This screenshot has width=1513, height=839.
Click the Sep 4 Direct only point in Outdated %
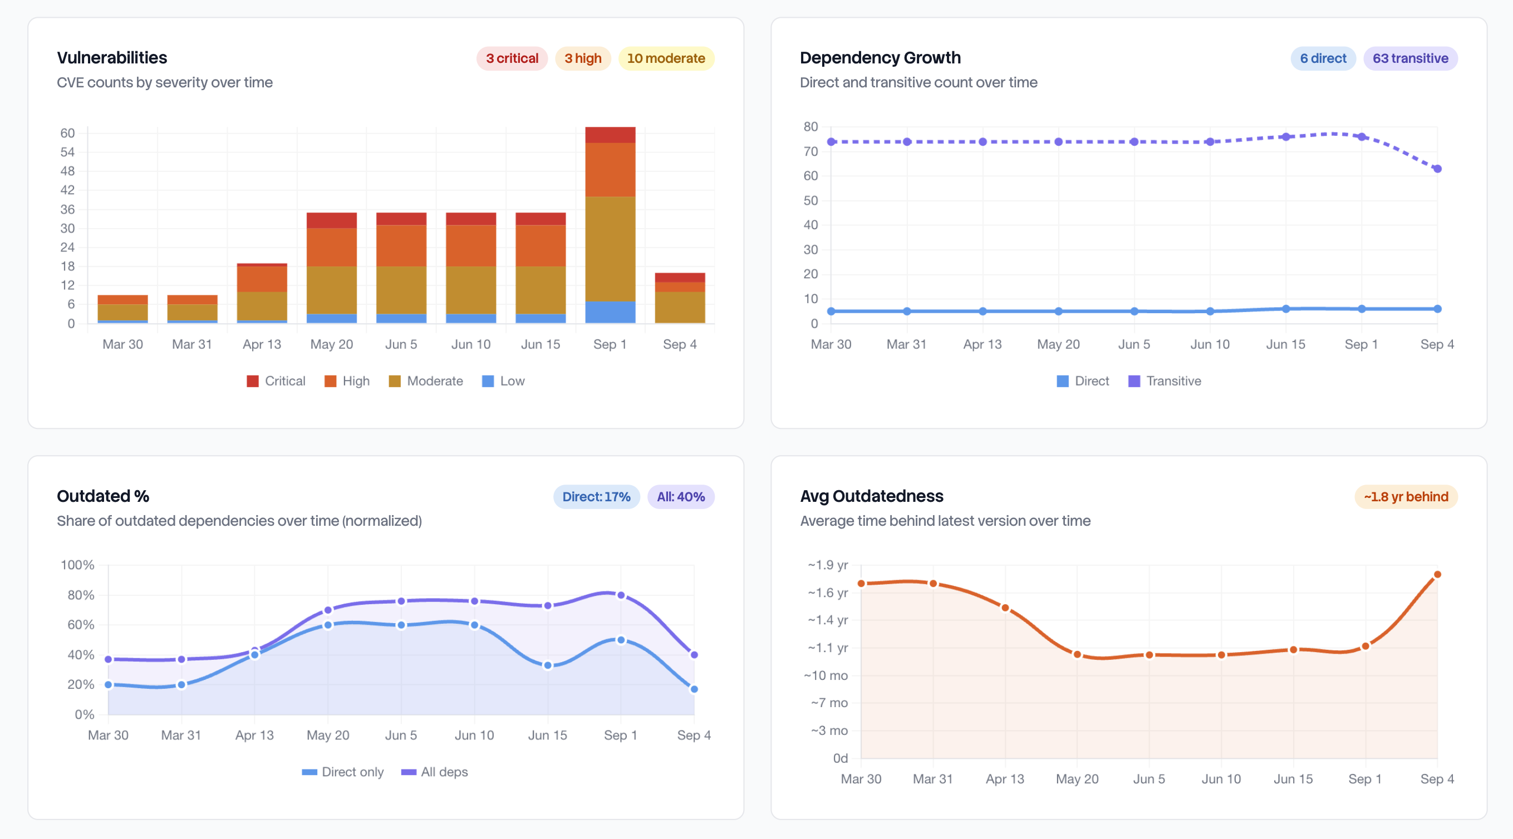point(694,689)
